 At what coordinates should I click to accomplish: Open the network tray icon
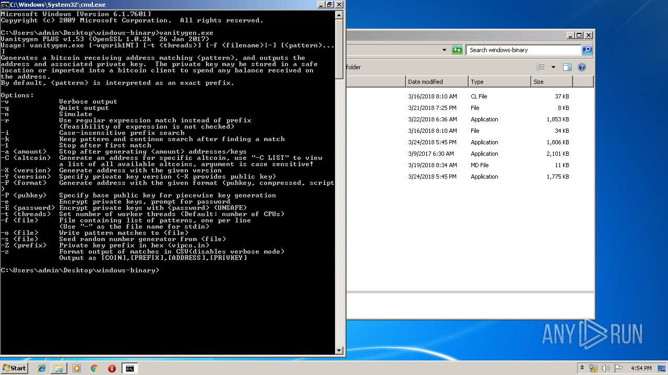[x=593, y=368]
